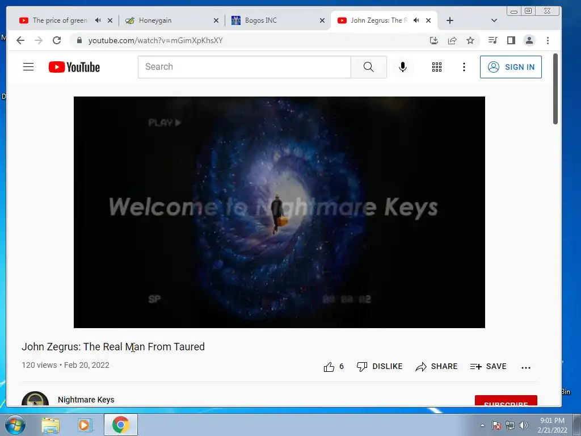
Task: Close the John Zegrus tab
Action: click(x=428, y=21)
